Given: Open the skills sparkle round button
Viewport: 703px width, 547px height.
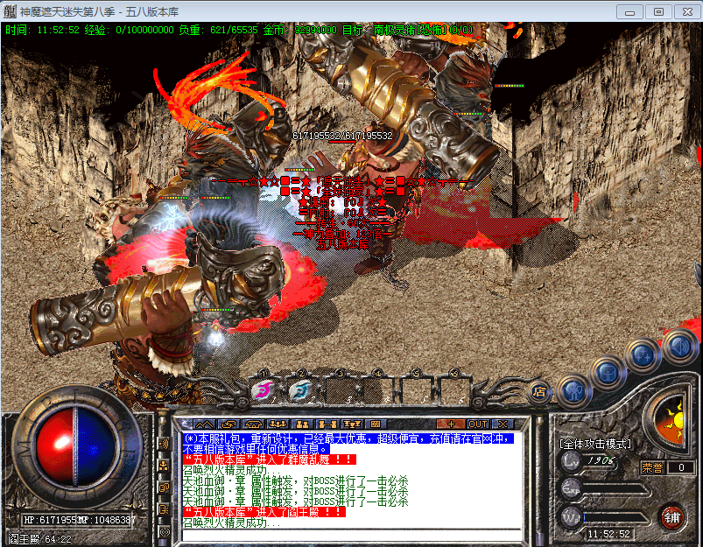Looking at the screenshot, I should pyautogui.click(x=643, y=355).
